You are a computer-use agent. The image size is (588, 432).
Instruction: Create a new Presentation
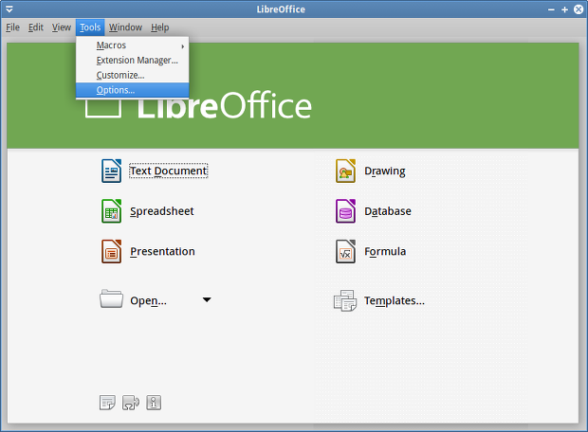pos(162,251)
